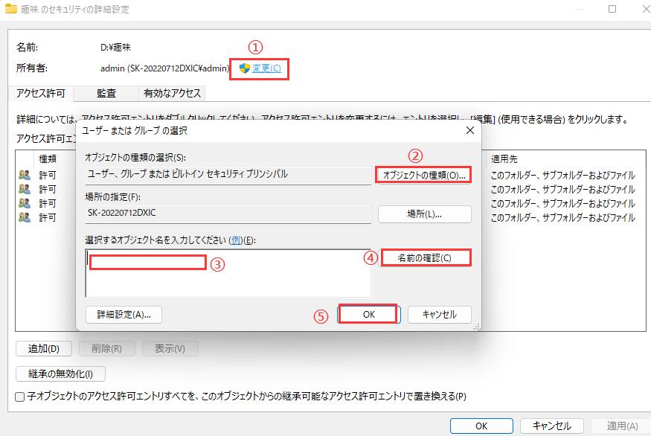
Task: Close the ユーザー または グループ の選択 dialog
Action: click(x=469, y=130)
